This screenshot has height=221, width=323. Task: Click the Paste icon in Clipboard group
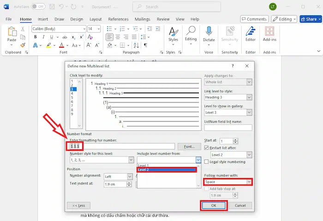[12, 32]
